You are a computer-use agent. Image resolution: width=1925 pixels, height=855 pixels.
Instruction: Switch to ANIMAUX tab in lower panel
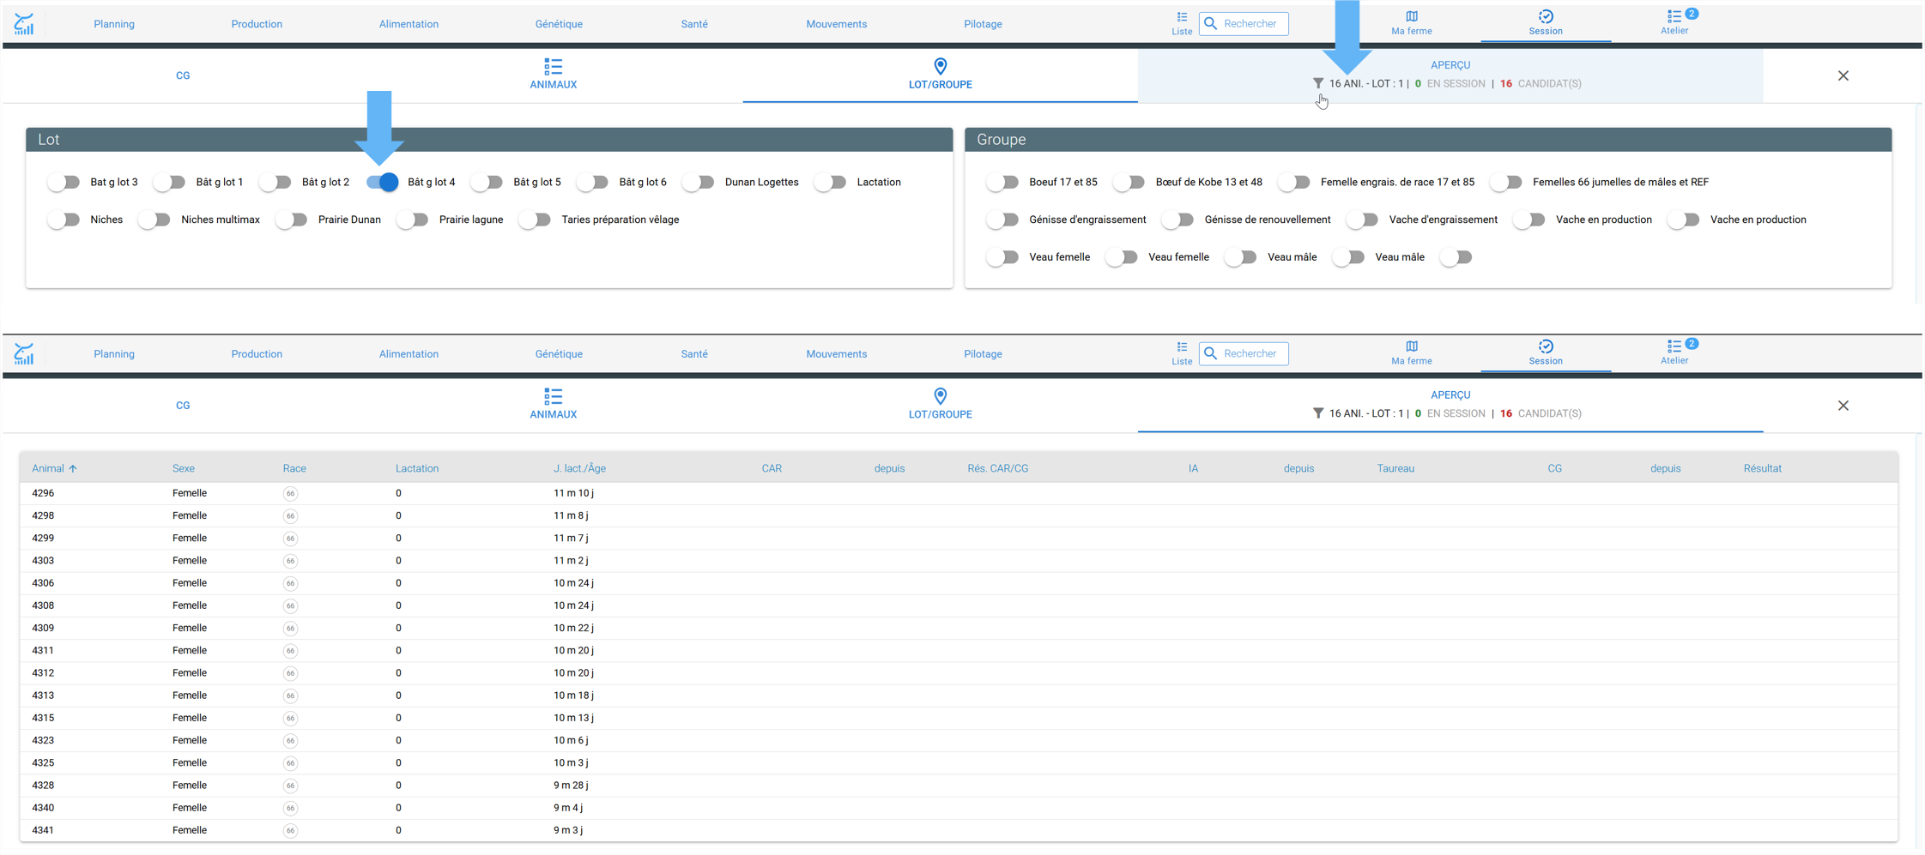[x=553, y=405]
